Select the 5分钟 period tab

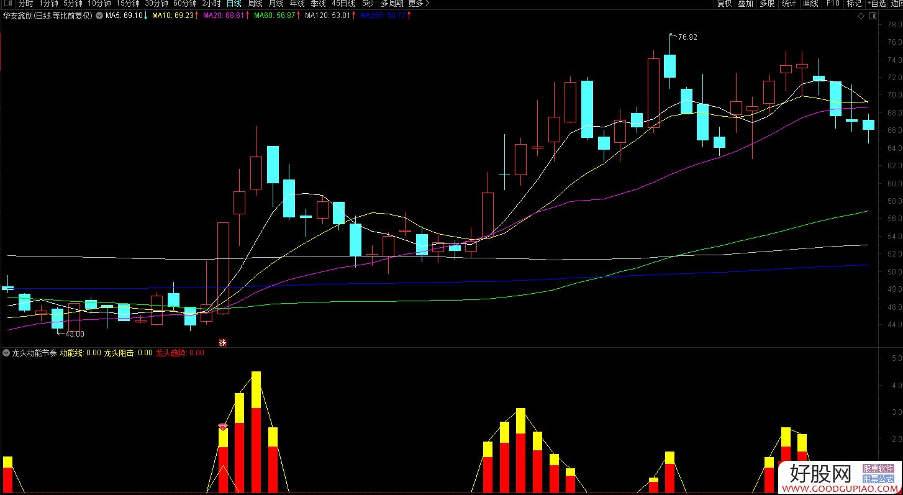click(73, 4)
